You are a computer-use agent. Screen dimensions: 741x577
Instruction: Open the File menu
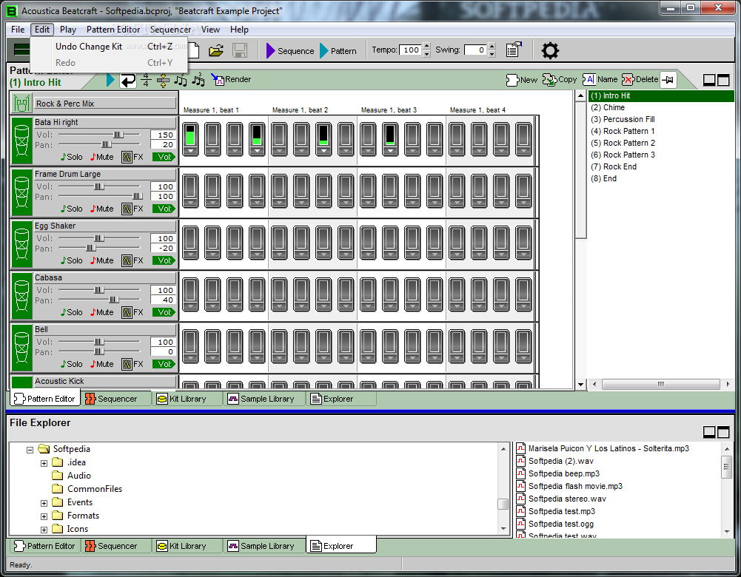[x=18, y=30]
